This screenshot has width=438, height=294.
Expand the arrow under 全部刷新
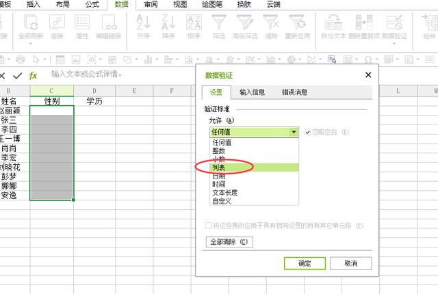(x=31, y=44)
